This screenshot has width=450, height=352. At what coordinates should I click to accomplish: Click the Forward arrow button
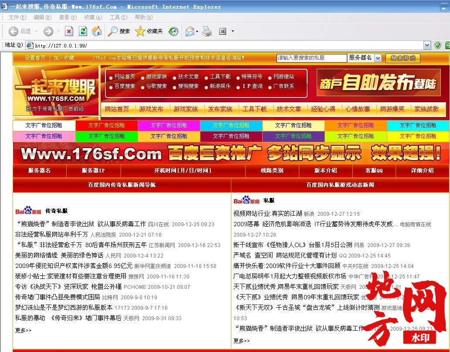(x=48, y=31)
